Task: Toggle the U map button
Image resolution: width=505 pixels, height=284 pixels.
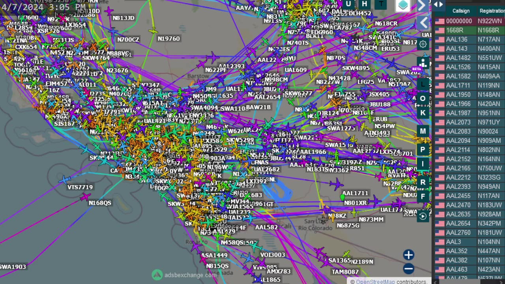Action: coord(348,4)
